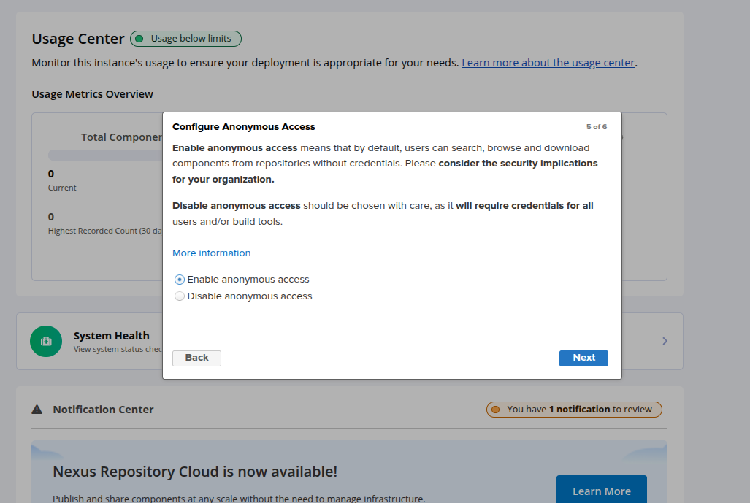Click the orange dot in the notification badge
750x503 pixels.
[496, 410]
